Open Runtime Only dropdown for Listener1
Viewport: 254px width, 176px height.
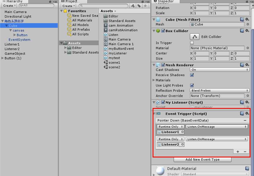pyautogui.click(x=170, y=126)
